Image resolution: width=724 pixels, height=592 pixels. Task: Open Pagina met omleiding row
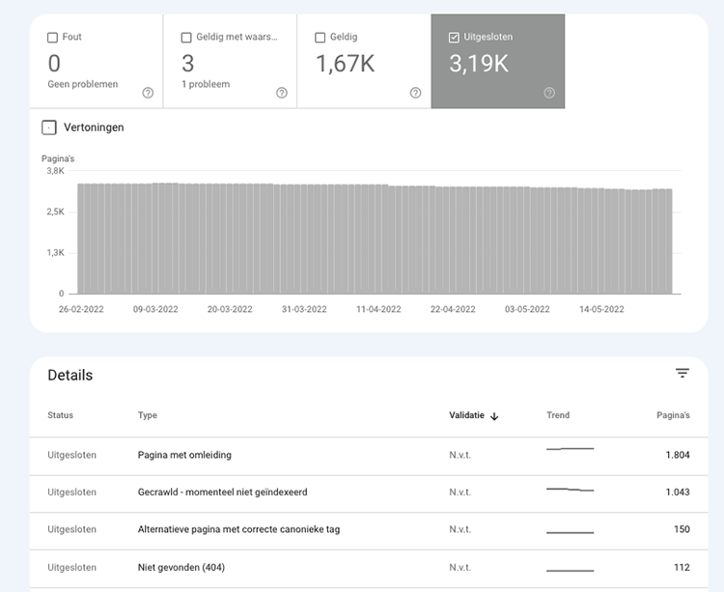click(184, 455)
